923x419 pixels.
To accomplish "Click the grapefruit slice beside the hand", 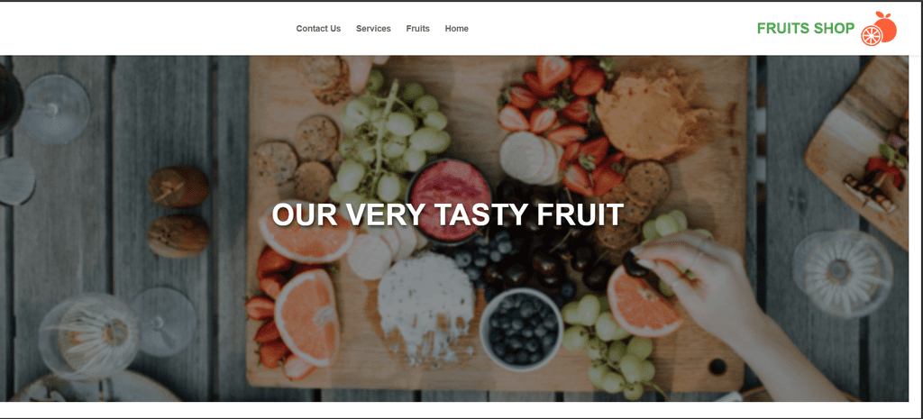I will [x=643, y=301].
